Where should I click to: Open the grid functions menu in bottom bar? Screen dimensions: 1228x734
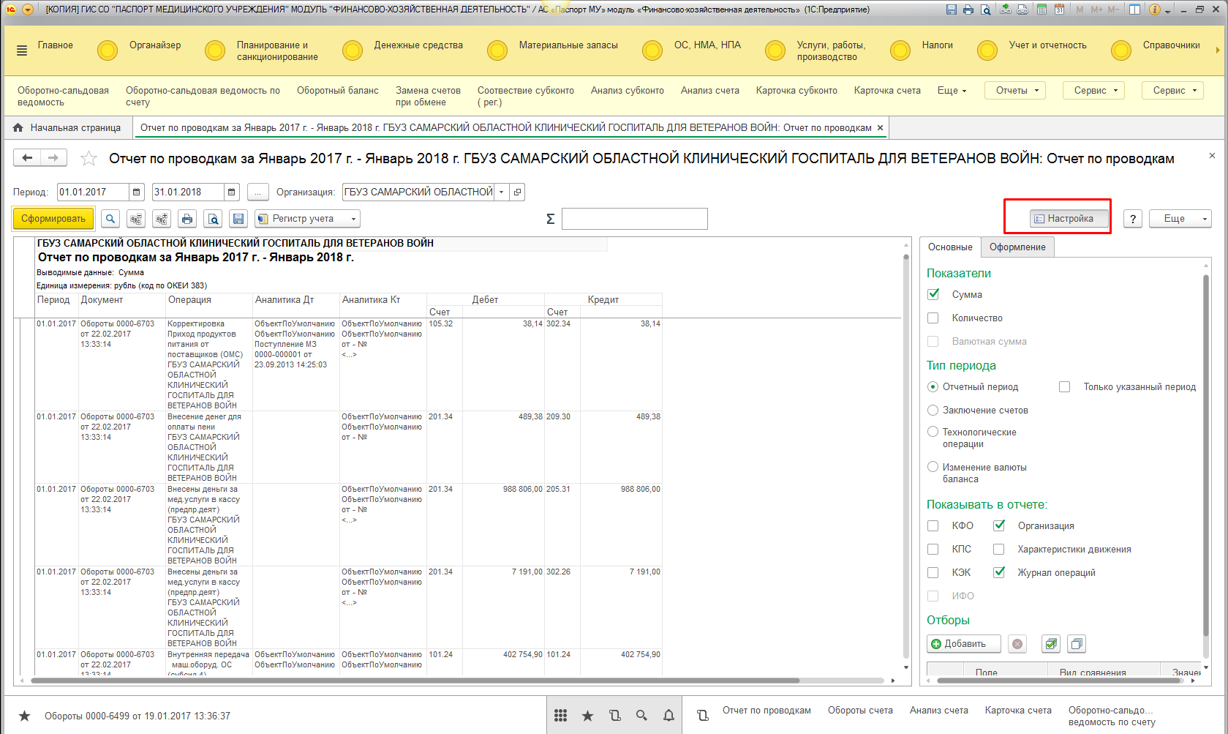click(560, 716)
